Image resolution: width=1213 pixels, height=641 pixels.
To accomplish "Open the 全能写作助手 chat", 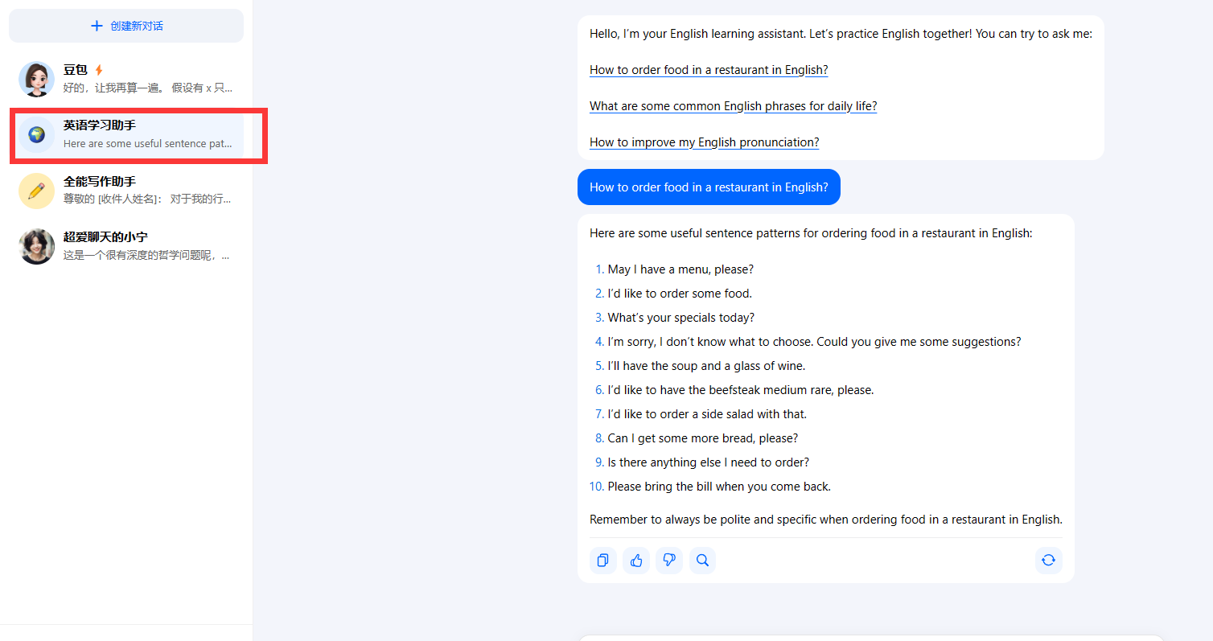I will click(x=145, y=191).
